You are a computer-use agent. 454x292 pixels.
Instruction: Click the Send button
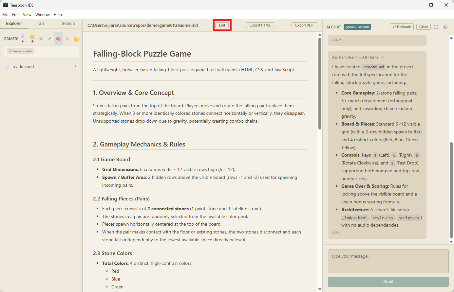pyautogui.click(x=388, y=282)
